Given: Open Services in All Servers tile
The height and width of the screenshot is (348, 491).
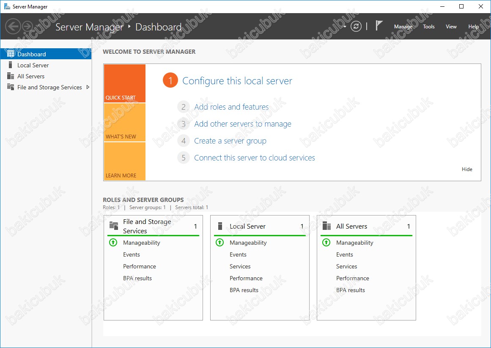Looking at the screenshot, I should coord(347,266).
